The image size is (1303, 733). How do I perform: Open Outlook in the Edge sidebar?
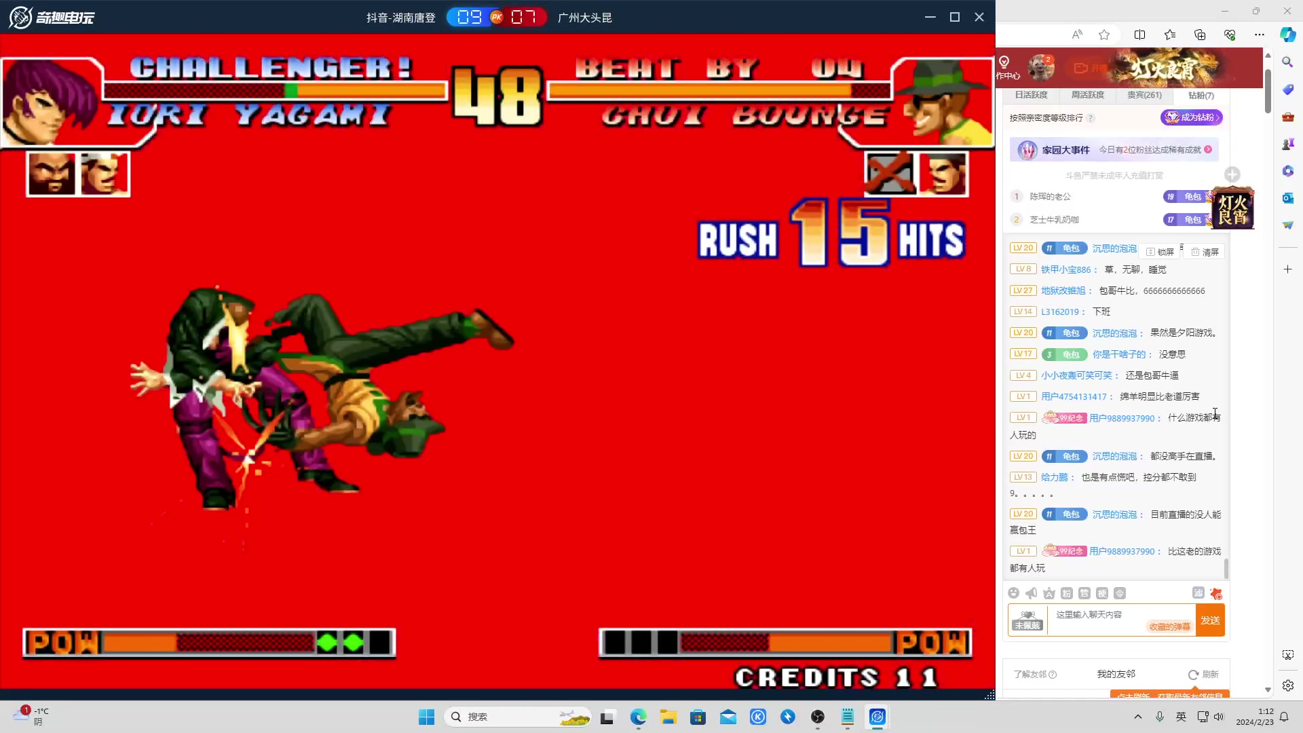[1287, 198]
